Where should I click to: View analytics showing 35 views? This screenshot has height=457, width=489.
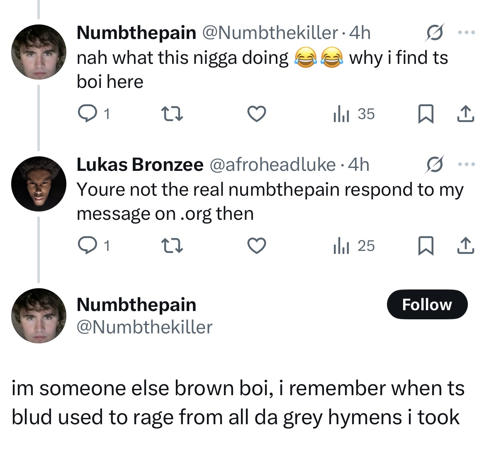pos(354,114)
